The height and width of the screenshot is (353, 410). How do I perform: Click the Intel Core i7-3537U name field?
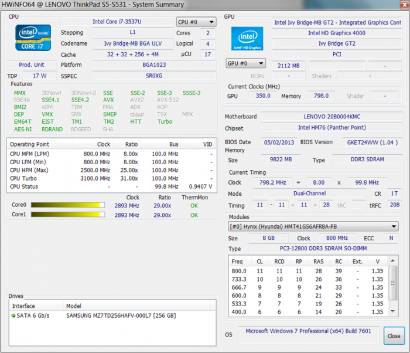click(116, 22)
